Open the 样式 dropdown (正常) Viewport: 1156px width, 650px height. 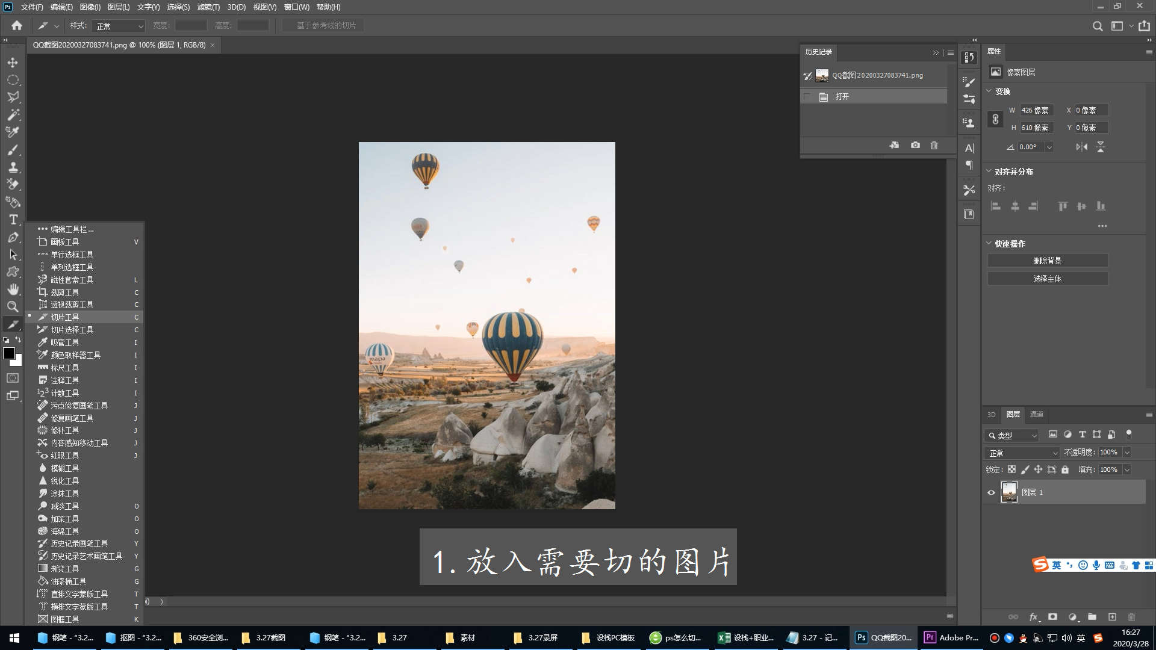click(119, 26)
